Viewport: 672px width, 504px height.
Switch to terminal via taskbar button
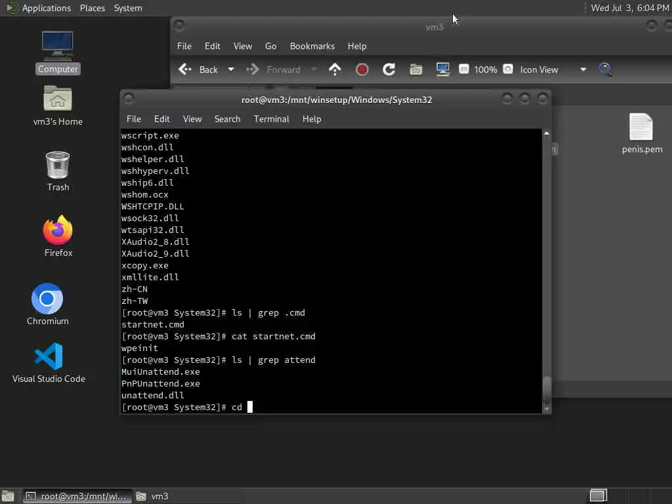pyautogui.click(x=76, y=496)
